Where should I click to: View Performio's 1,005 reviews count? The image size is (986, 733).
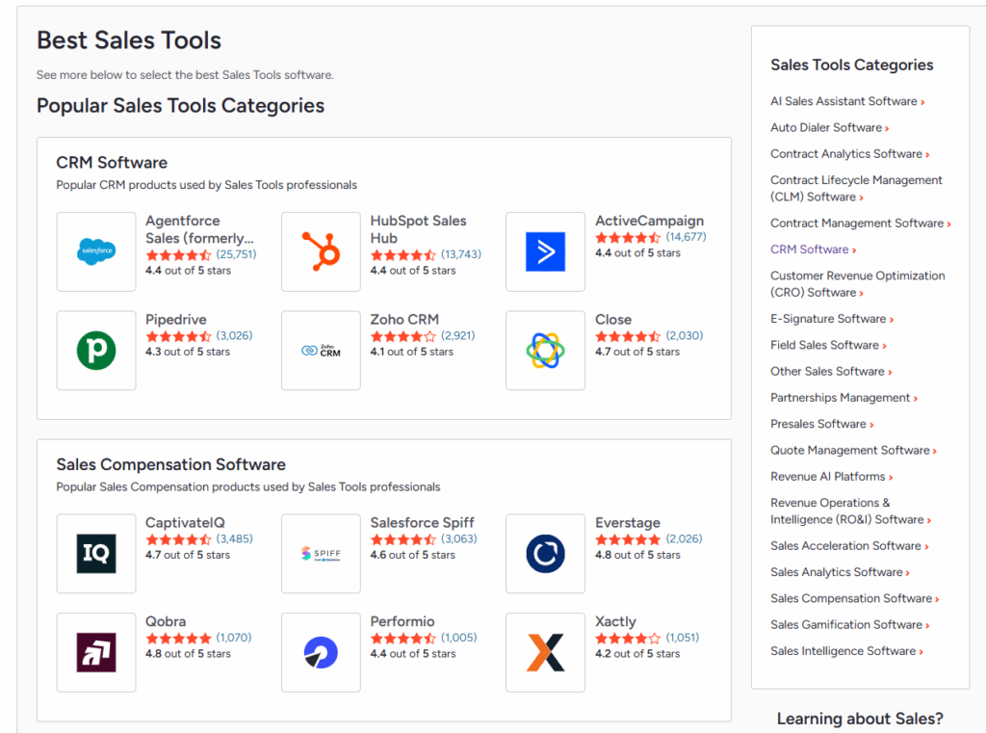point(459,638)
